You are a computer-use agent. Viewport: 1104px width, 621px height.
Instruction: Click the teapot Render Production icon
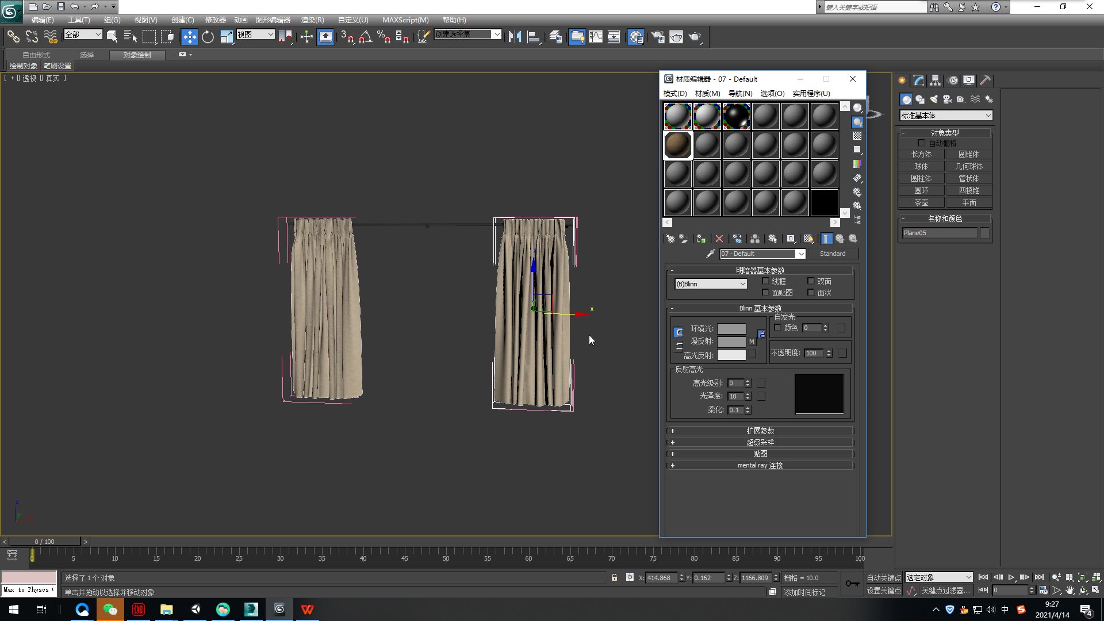pyautogui.click(x=695, y=37)
